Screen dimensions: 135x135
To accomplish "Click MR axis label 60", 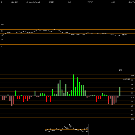I will [x=132, y=85].
